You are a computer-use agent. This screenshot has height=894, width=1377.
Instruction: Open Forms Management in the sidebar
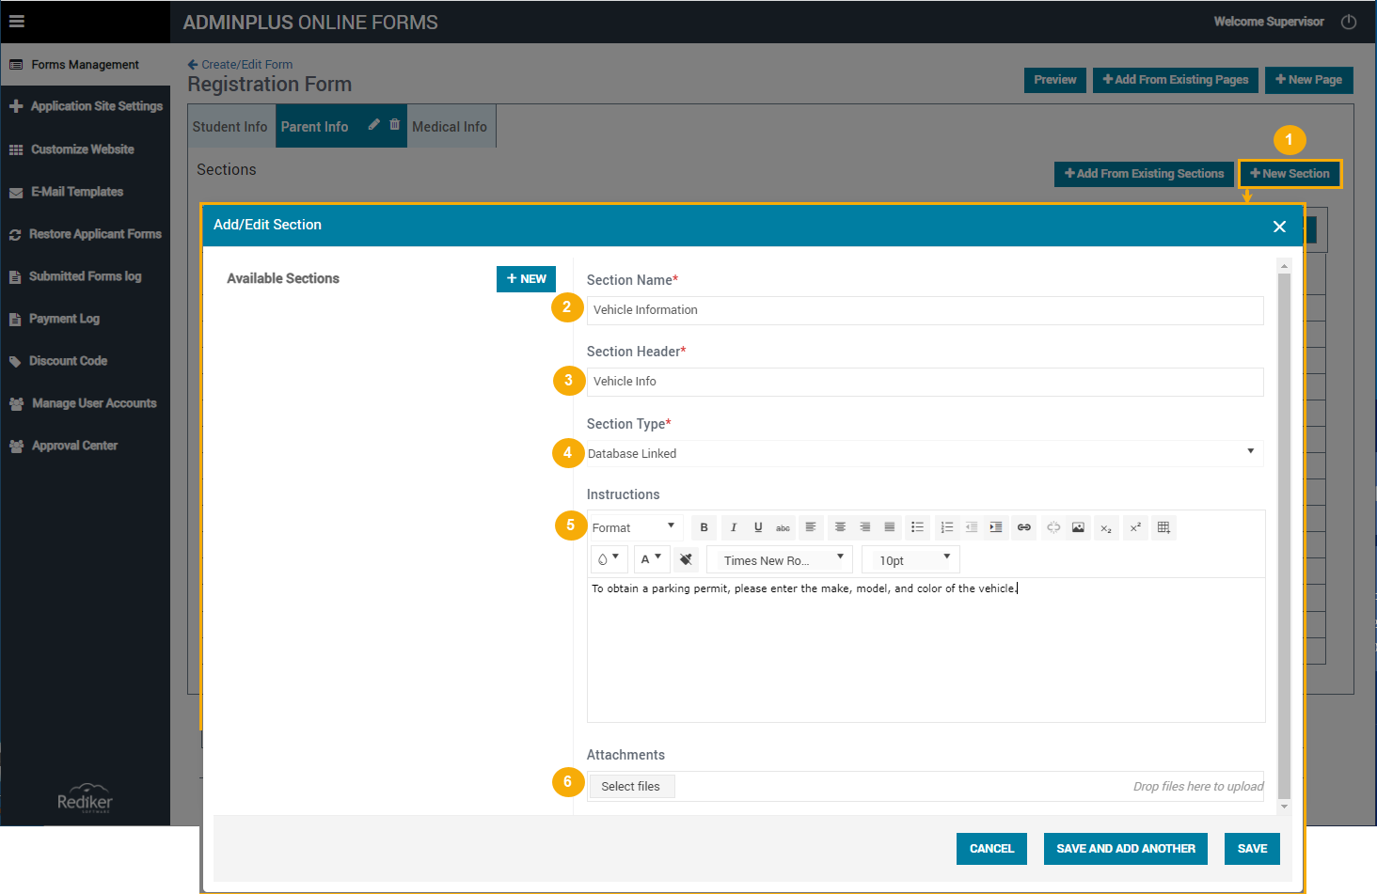point(85,65)
